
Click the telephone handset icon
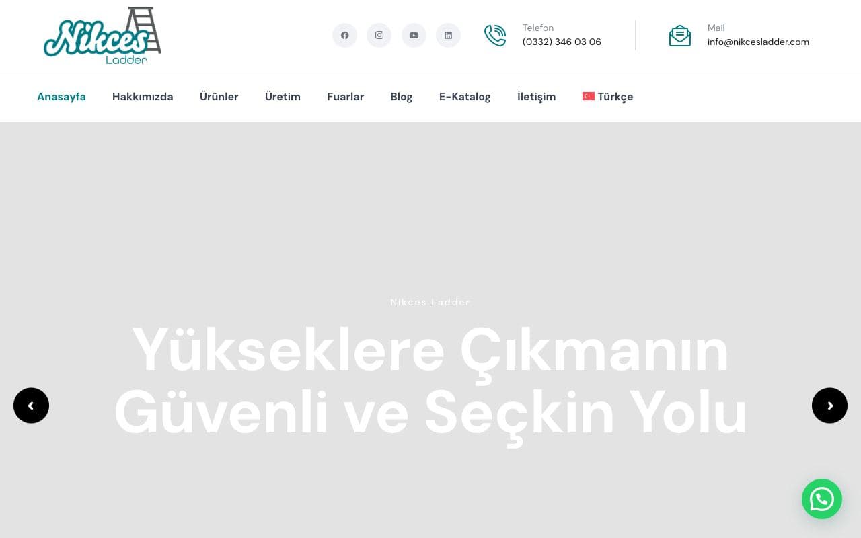tap(495, 36)
